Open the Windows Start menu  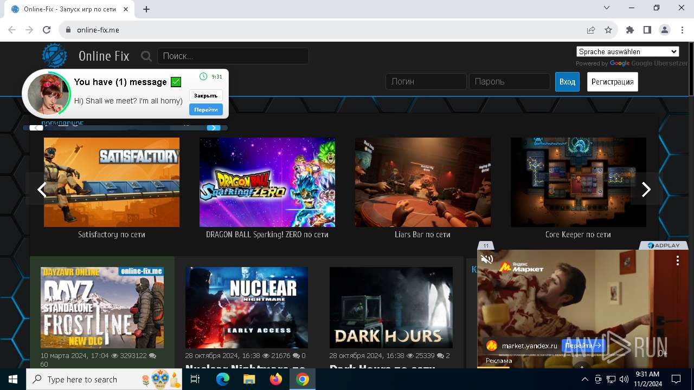(x=13, y=379)
